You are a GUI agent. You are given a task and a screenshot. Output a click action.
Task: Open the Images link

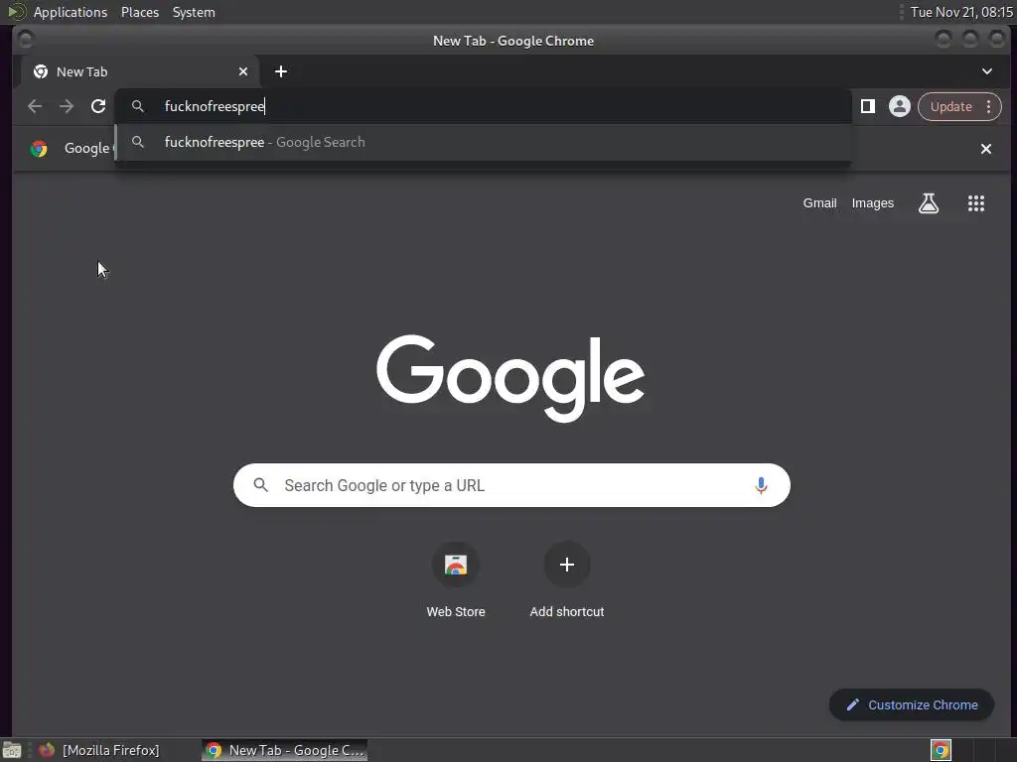point(872,203)
